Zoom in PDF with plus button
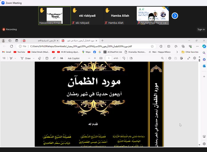The height and width of the screenshot is (152, 207). [x=95, y=58]
